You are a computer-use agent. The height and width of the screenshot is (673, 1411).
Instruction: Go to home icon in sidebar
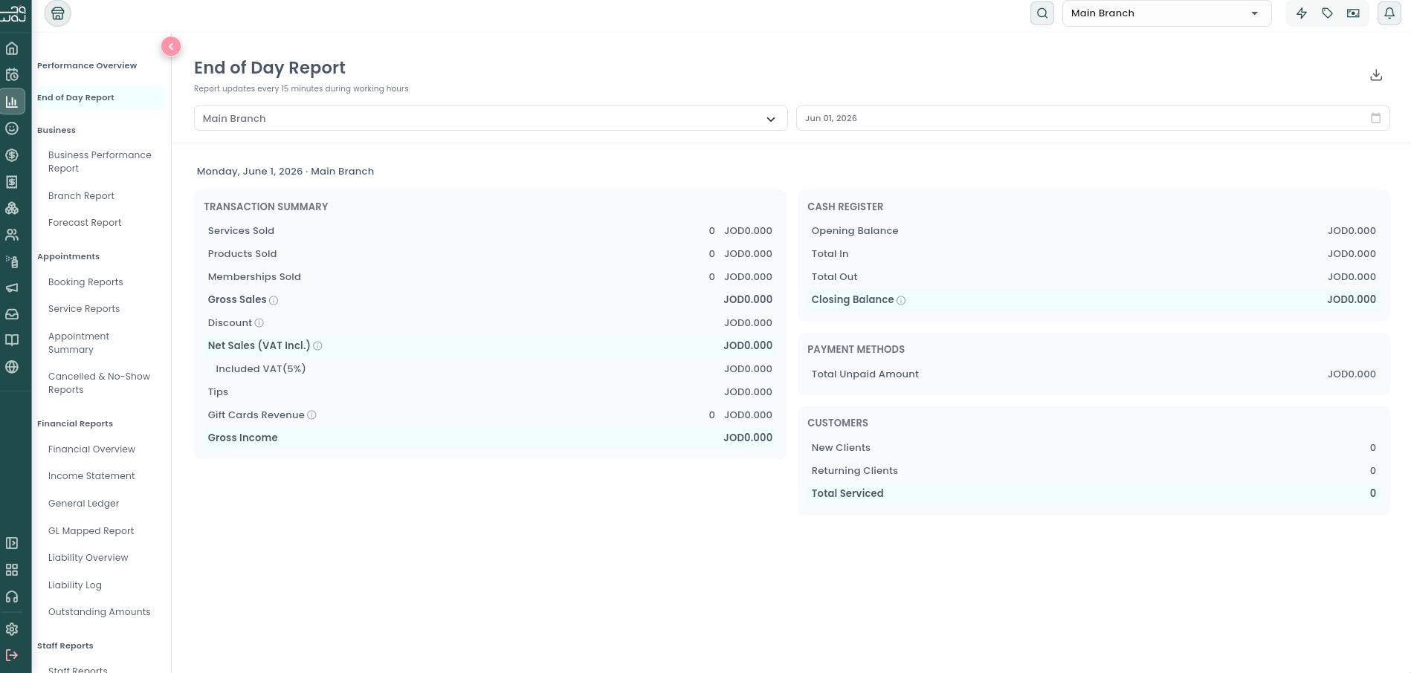click(12, 48)
